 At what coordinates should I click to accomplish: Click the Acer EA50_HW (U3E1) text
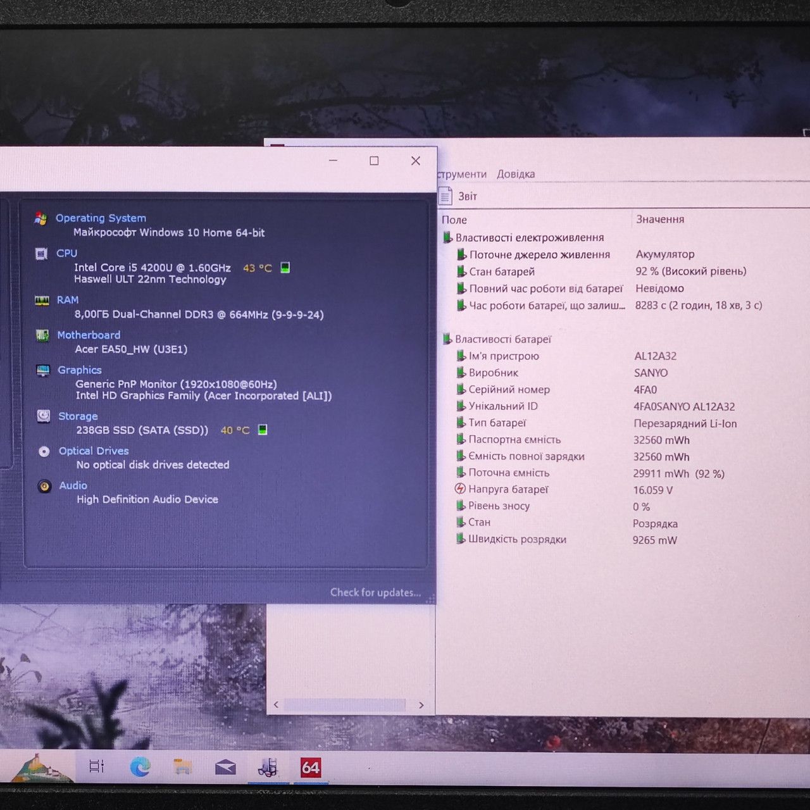click(x=131, y=349)
